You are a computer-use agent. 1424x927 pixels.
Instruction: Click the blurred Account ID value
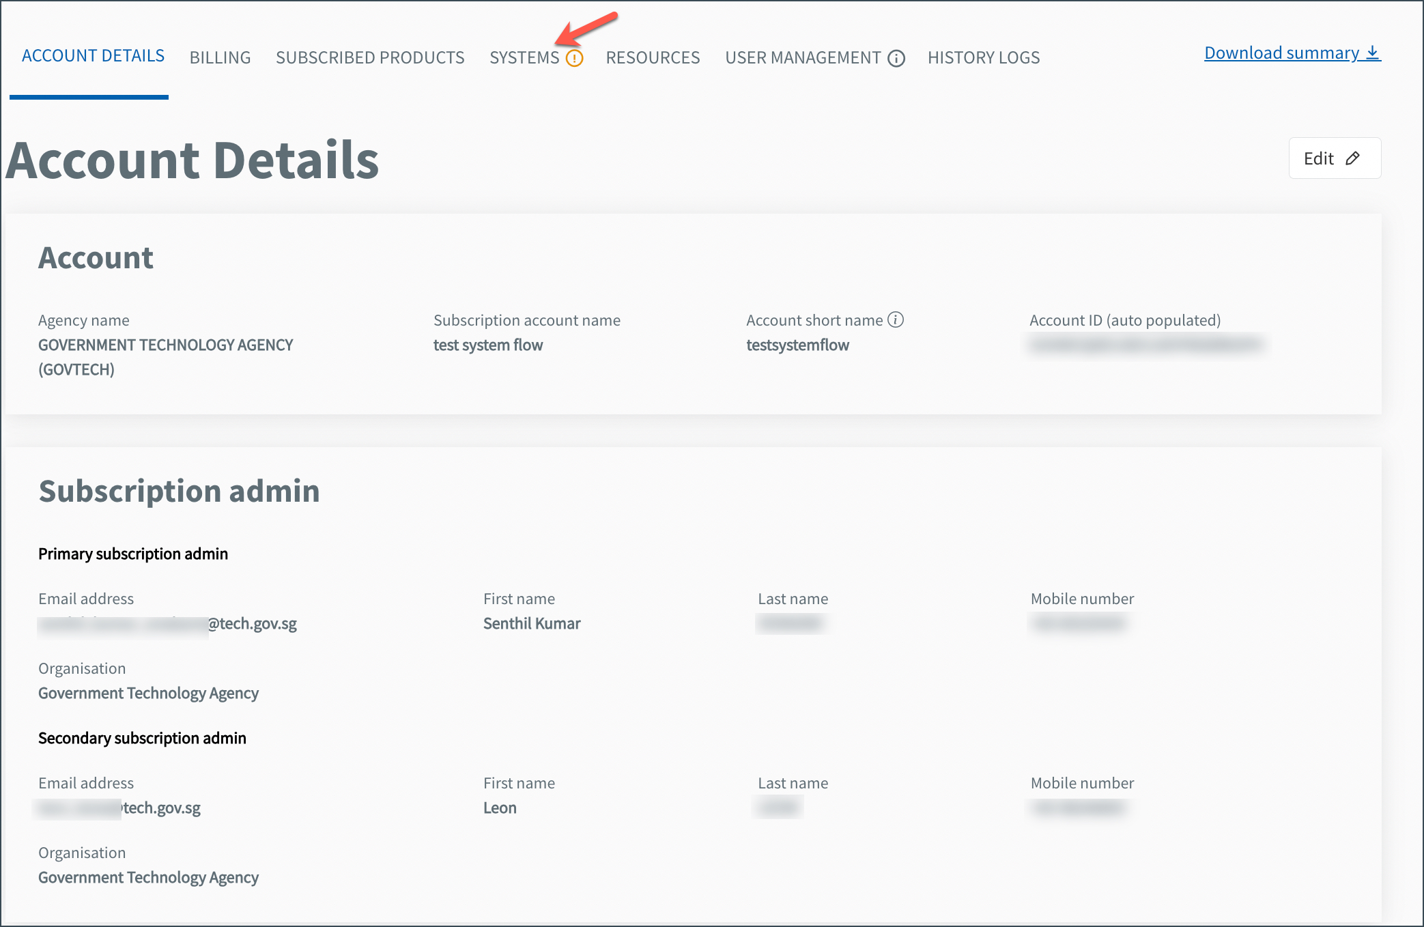[x=1147, y=345]
